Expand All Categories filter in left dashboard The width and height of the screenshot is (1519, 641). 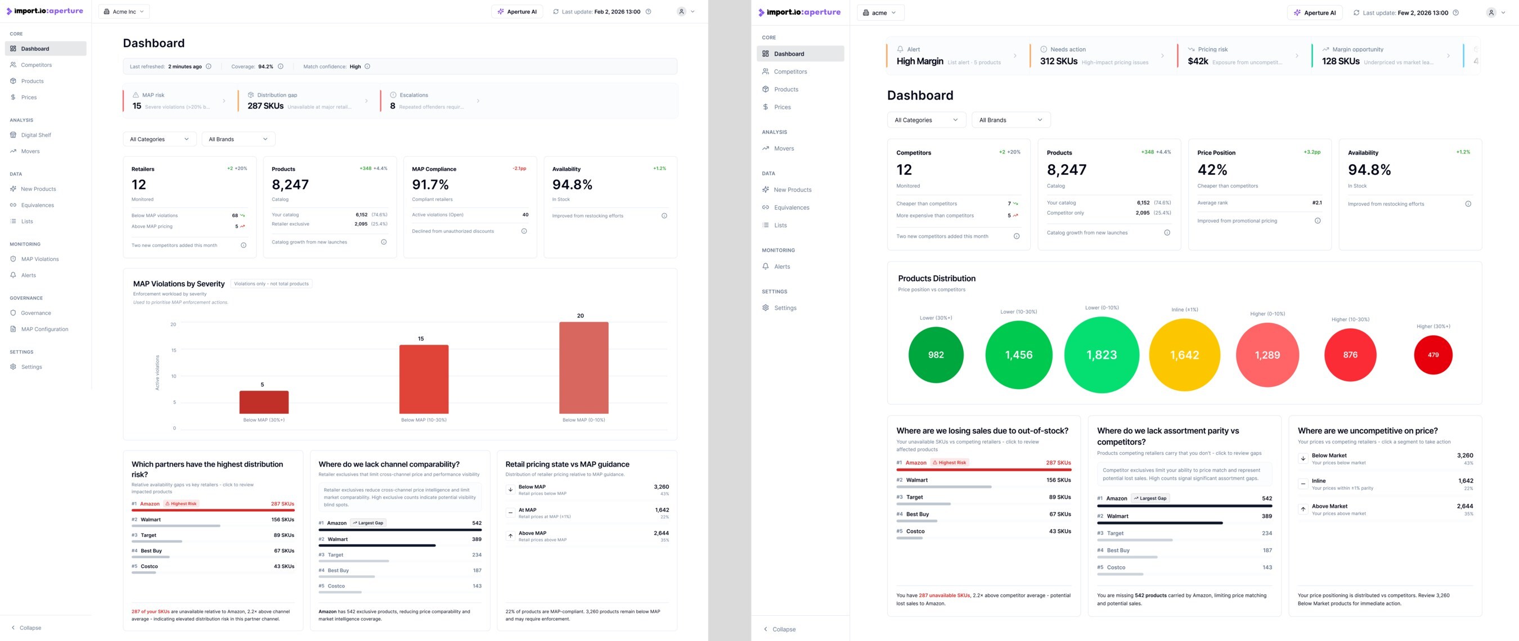pyautogui.click(x=159, y=139)
